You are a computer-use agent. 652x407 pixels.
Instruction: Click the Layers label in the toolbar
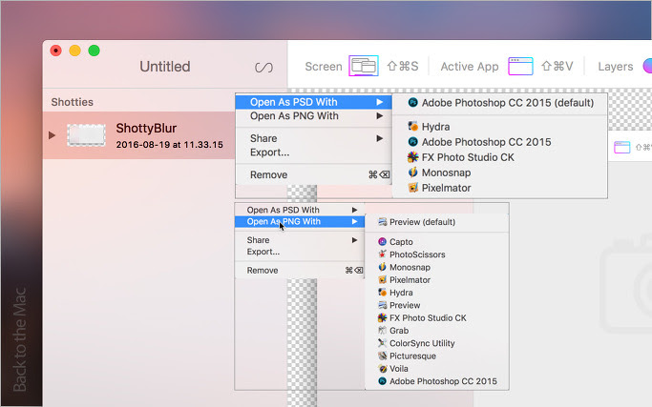(616, 67)
